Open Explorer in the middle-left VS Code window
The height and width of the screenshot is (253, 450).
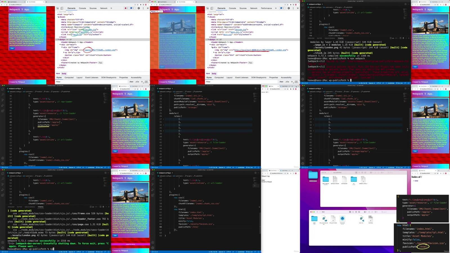(x=3, y=89)
